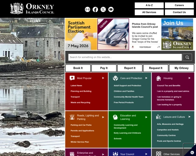Click the magnifying glass search button

tap(187, 57)
